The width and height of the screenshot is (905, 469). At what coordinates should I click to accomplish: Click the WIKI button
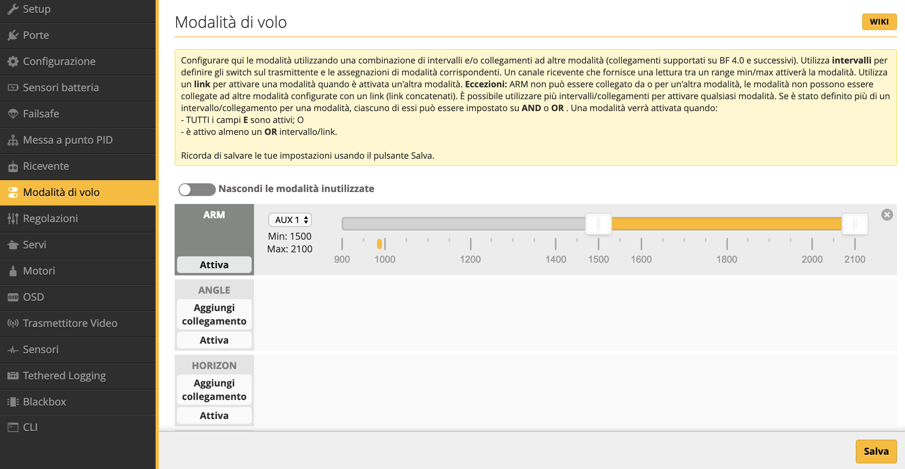[879, 22]
